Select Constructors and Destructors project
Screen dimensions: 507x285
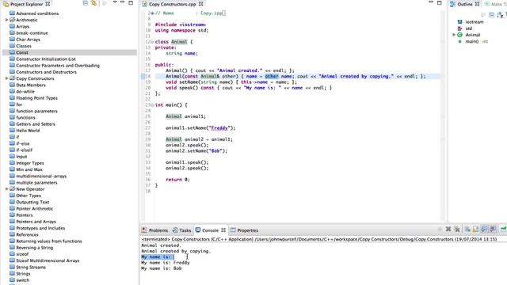(46, 72)
